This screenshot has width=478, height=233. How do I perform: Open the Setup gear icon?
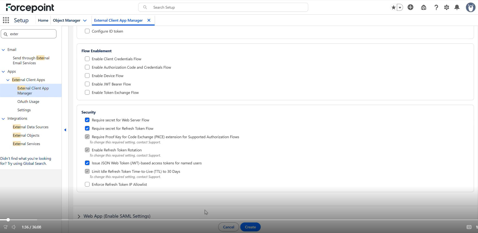[x=447, y=7]
